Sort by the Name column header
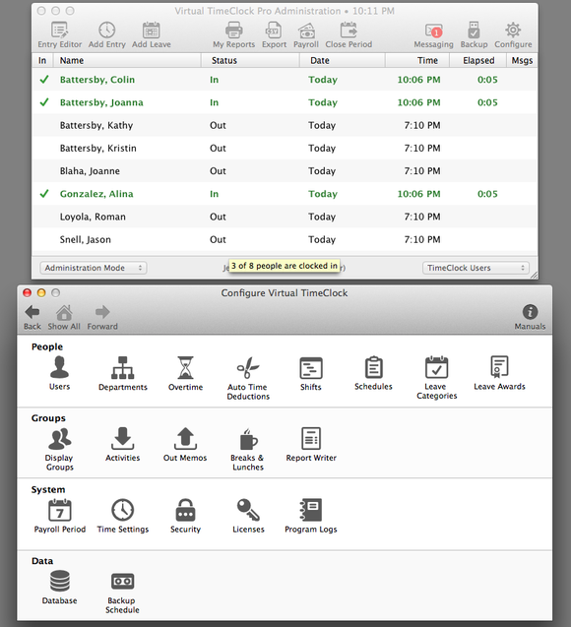 pos(126,60)
